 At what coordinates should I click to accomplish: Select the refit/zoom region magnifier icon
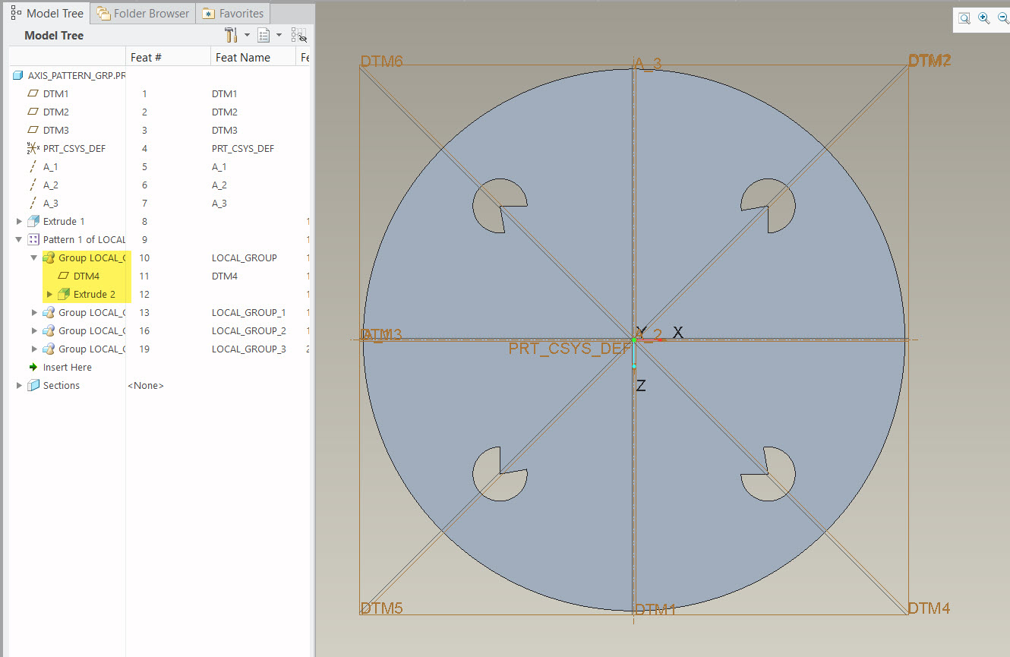click(x=964, y=17)
